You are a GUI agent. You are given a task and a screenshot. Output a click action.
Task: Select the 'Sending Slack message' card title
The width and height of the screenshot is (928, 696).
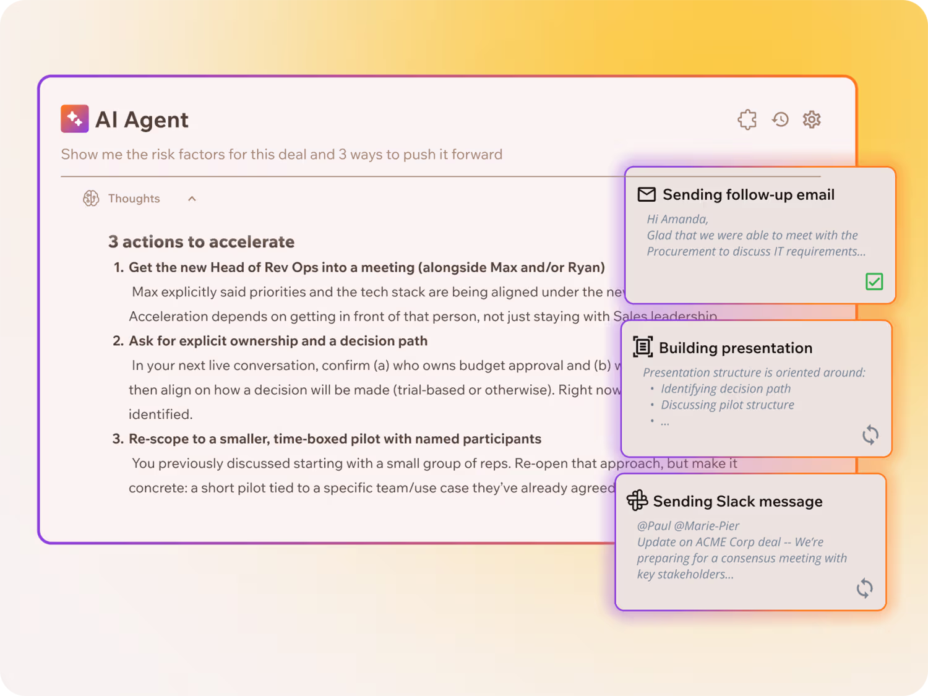737,501
